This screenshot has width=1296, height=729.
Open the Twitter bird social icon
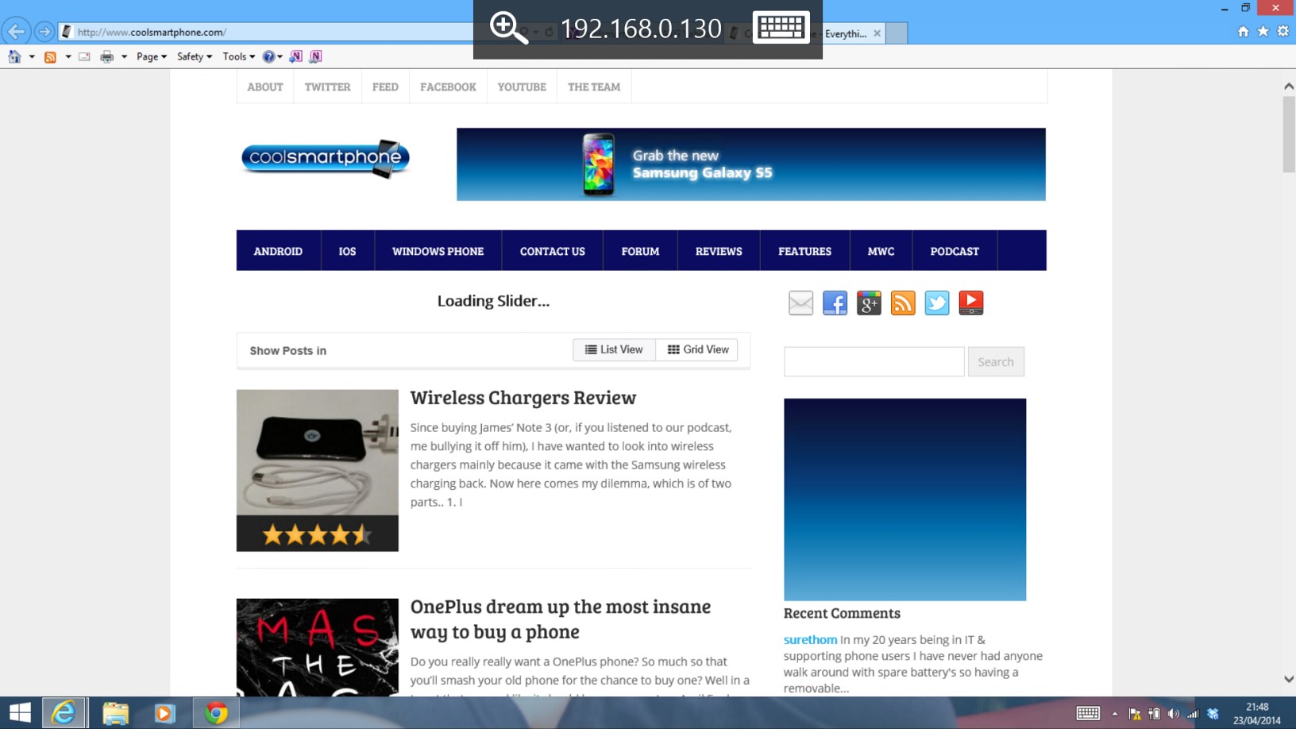click(937, 303)
